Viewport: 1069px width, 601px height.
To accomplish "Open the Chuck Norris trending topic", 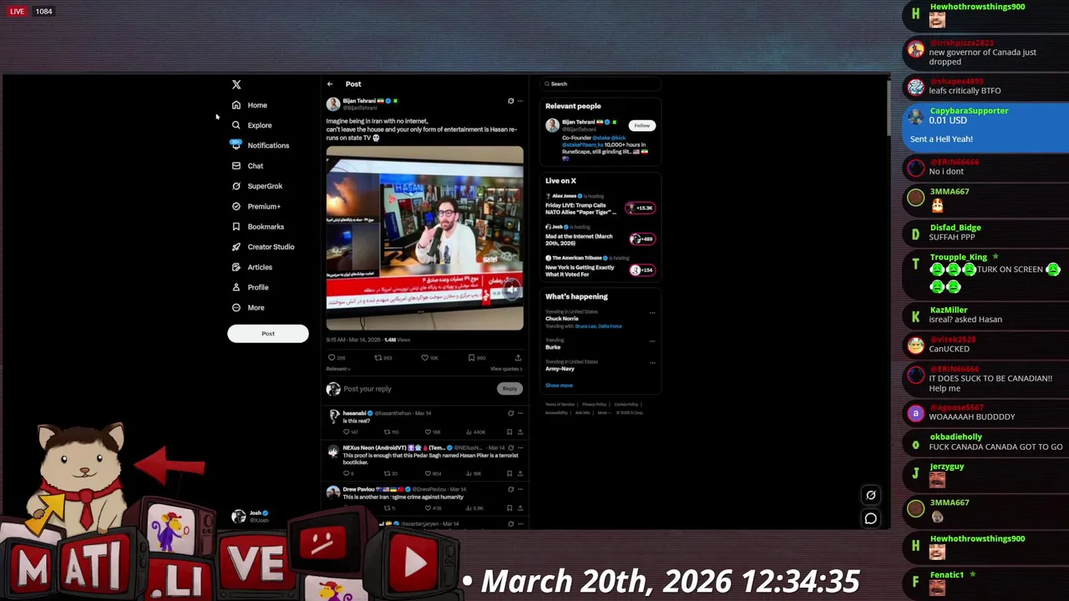I will 562,319.
